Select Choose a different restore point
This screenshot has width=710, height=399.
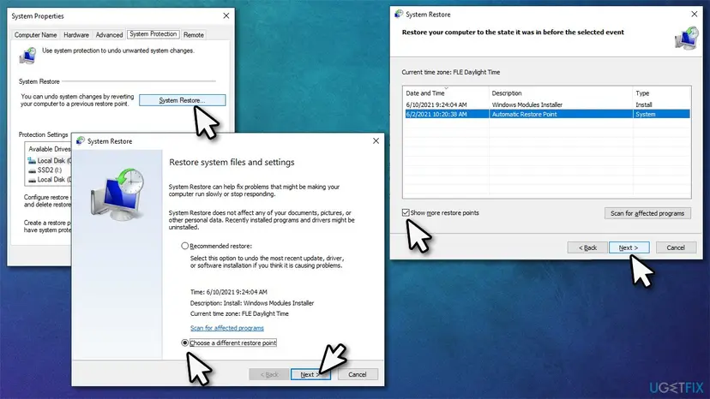tap(184, 342)
